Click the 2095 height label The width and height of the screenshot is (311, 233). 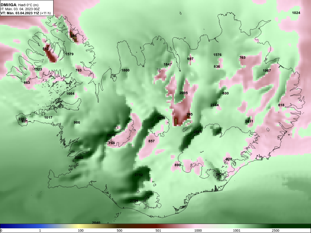pyautogui.click(x=183, y=93)
